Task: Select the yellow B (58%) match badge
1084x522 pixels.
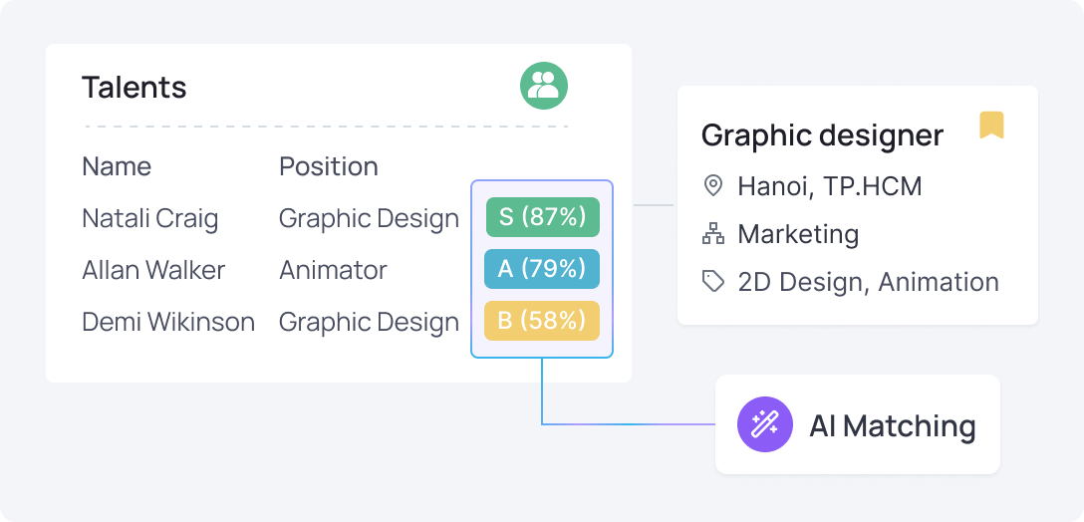Action: coord(542,321)
